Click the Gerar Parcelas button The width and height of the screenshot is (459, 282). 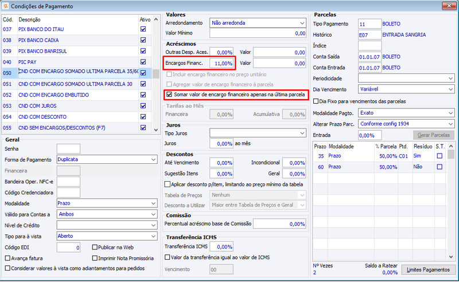point(434,135)
